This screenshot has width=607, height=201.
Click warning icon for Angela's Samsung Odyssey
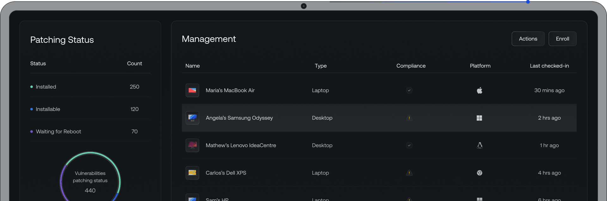click(409, 118)
